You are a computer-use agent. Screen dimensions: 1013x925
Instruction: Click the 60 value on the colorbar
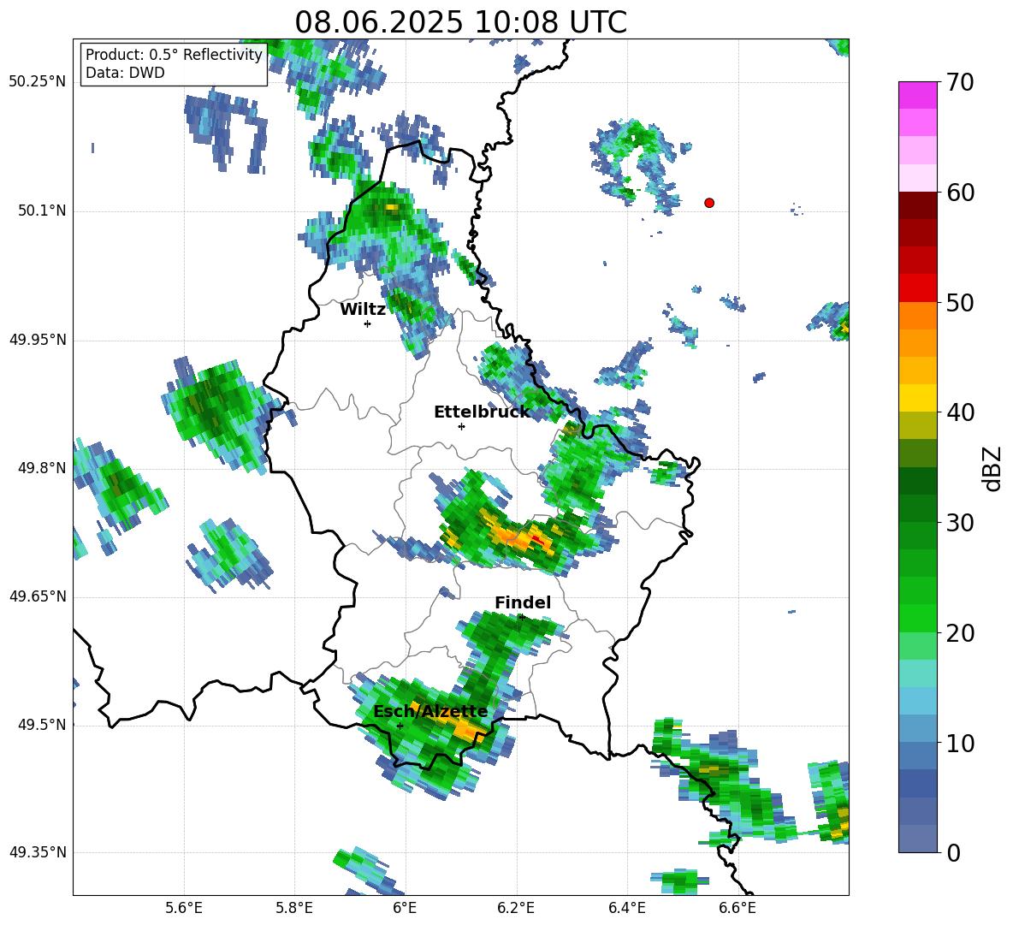point(960,193)
